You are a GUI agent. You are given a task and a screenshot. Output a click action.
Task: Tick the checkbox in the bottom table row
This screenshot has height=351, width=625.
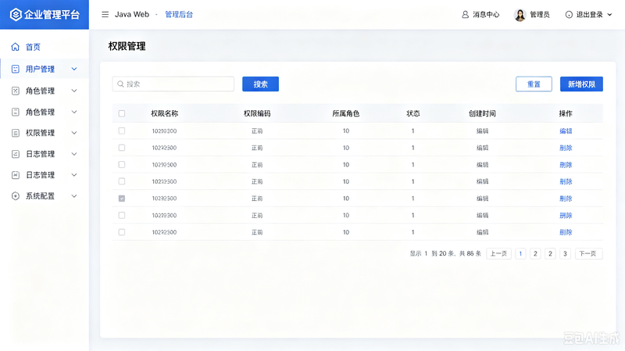point(122,232)
